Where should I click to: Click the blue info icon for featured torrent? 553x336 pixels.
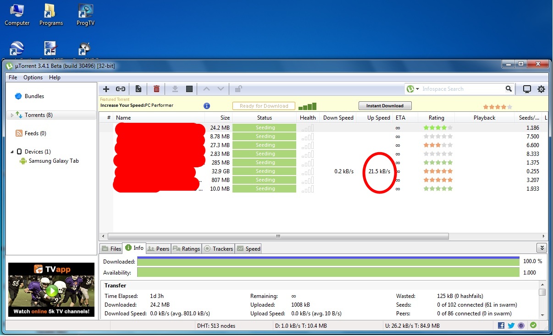click(x=207, y=106)
